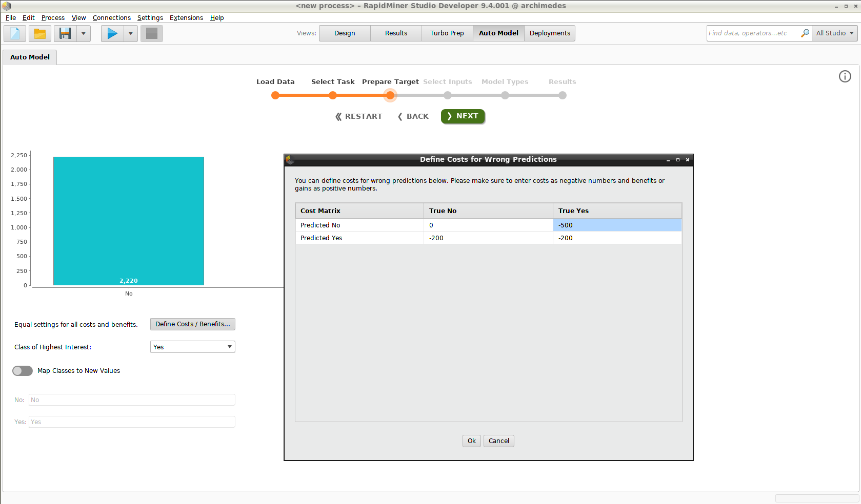Click the Model Types step marker
Screen dimensions: 861x504
[x=505, y=95]
